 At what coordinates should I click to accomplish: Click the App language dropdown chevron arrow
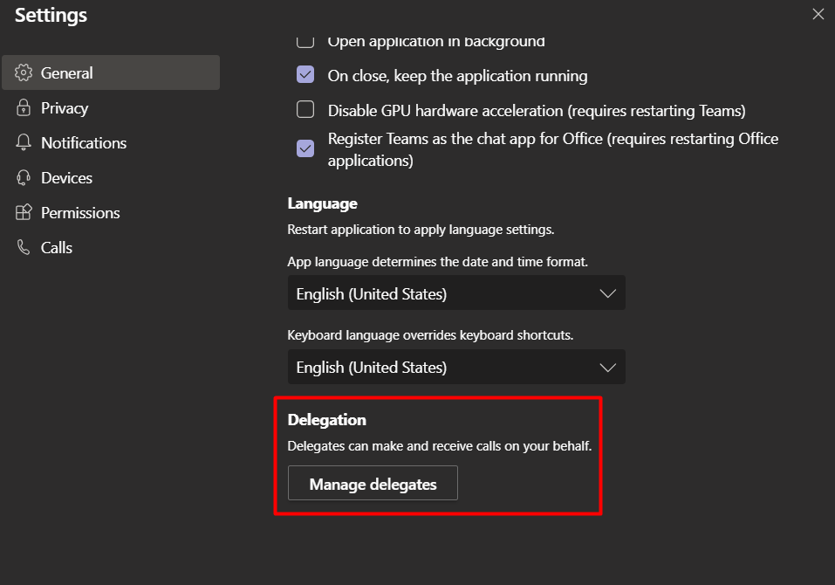click(607, 293)
